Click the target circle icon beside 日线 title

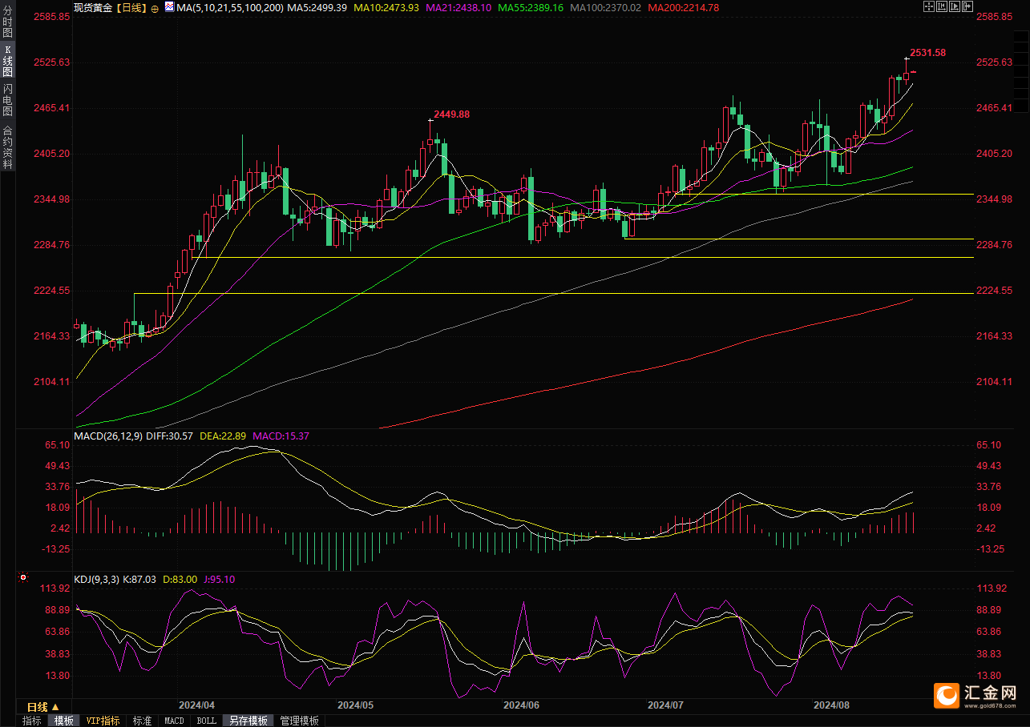click(x=155, y=9)
